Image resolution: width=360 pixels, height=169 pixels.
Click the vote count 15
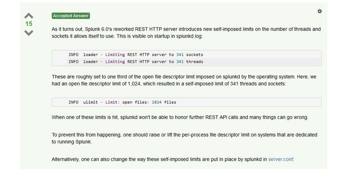pos(29,24)
